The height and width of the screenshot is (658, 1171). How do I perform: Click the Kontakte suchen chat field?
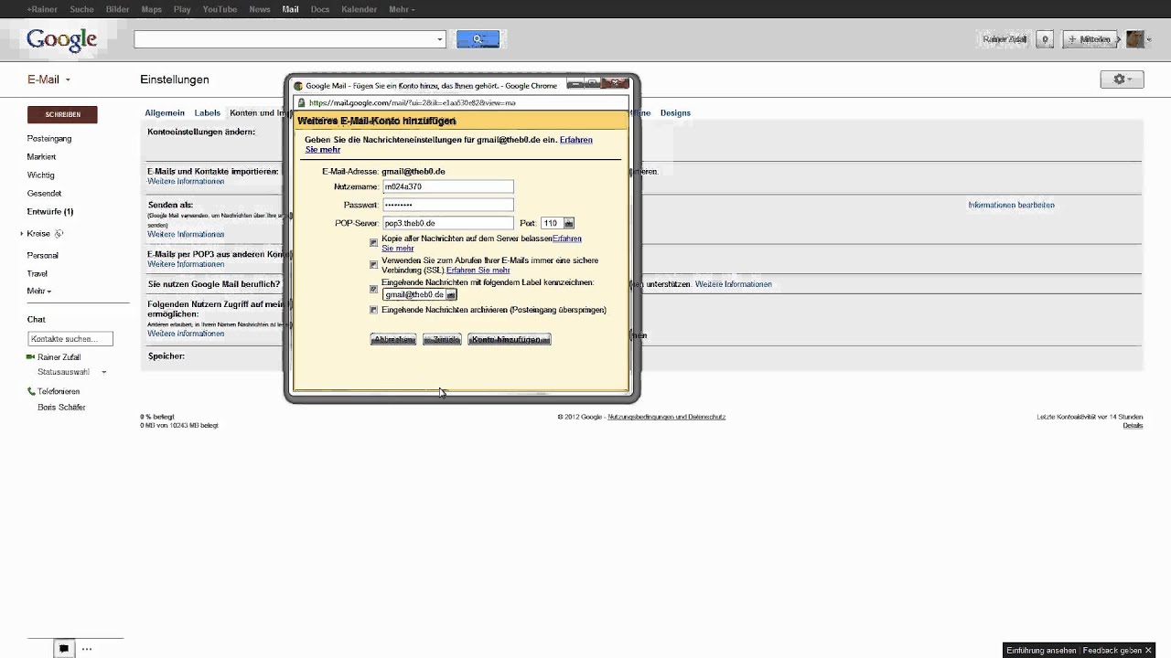(70, 339)
